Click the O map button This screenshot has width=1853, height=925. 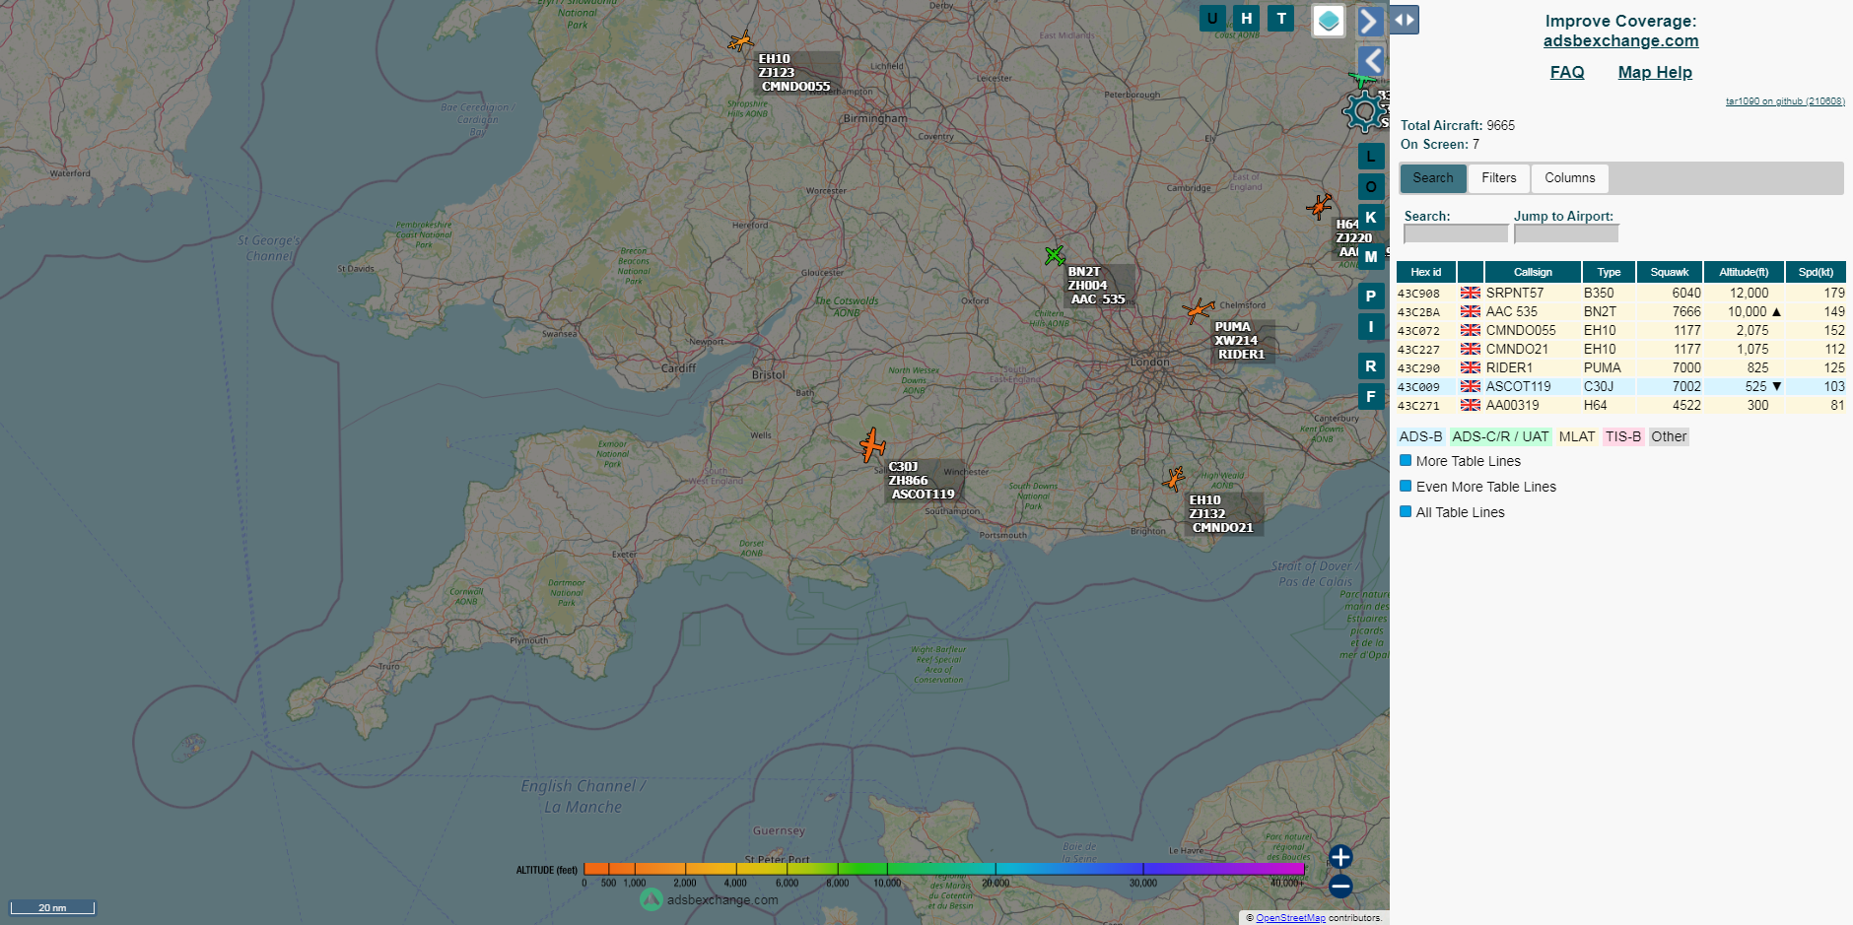click(1371, 186)
